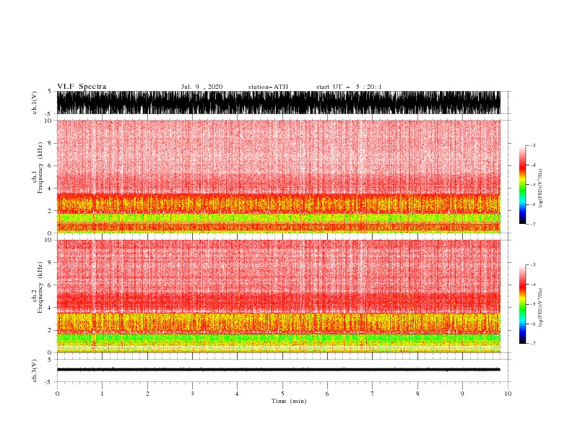The image size is (572, 442).
Task: Click the '8' kHz tick on ch.1 axis
Action: pos(51,143)
